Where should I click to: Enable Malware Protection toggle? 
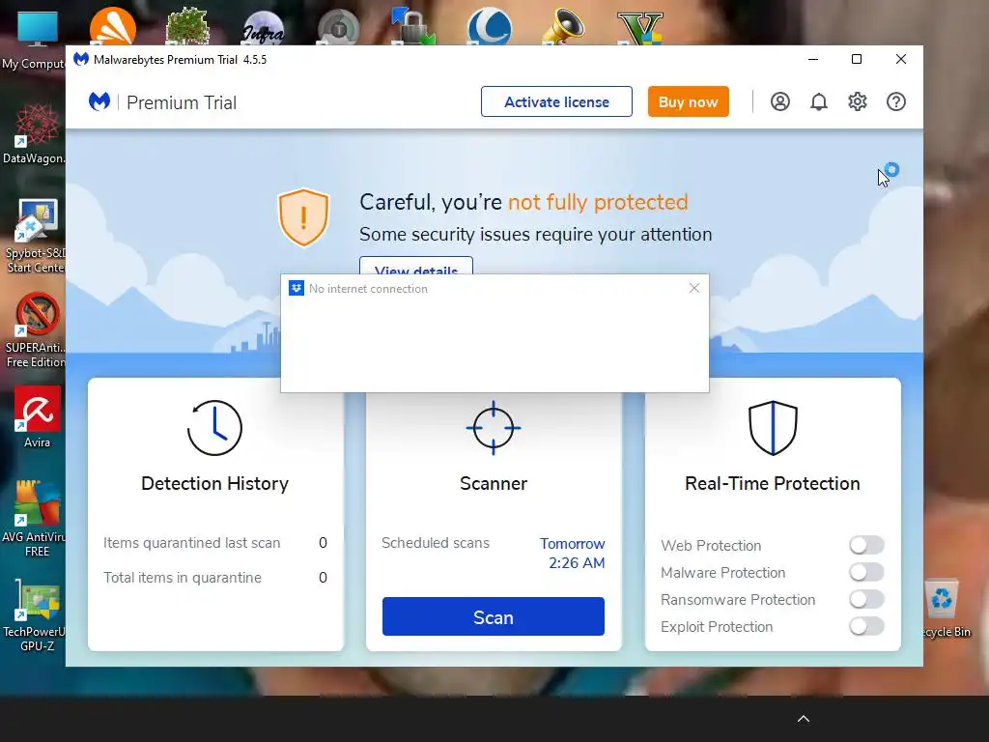866,572
